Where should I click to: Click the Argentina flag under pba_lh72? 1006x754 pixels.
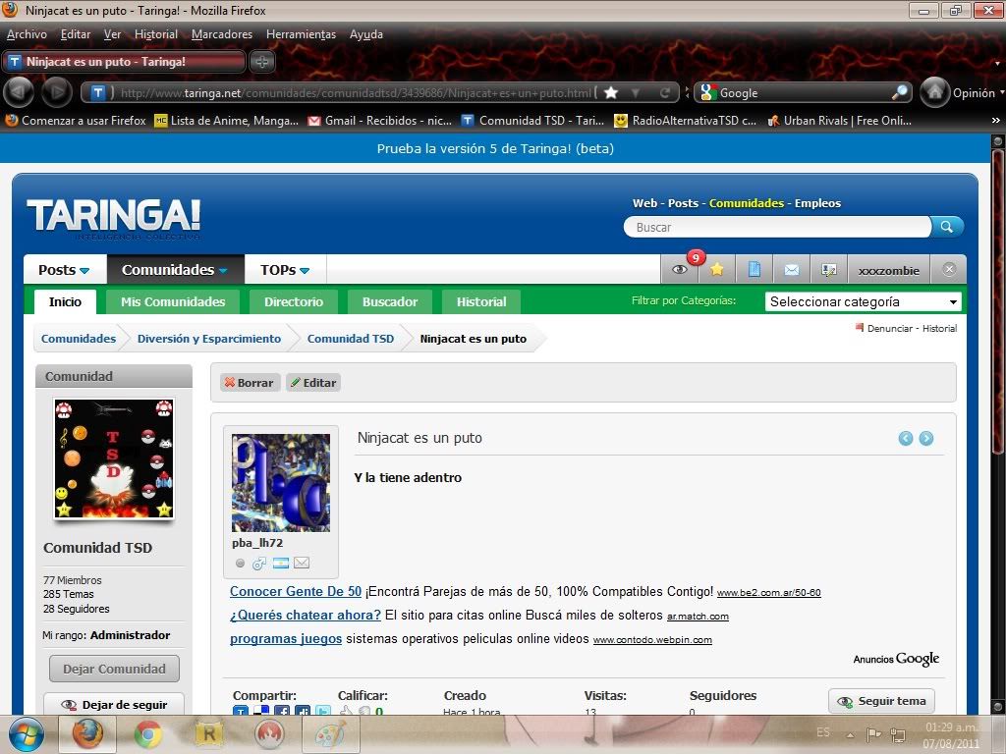click(x=280, y=564)
